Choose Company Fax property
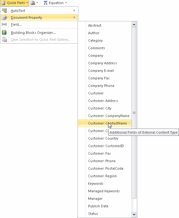Image resolution: width=179 pixels, height=218 pixels. click(x=105, y=78)
